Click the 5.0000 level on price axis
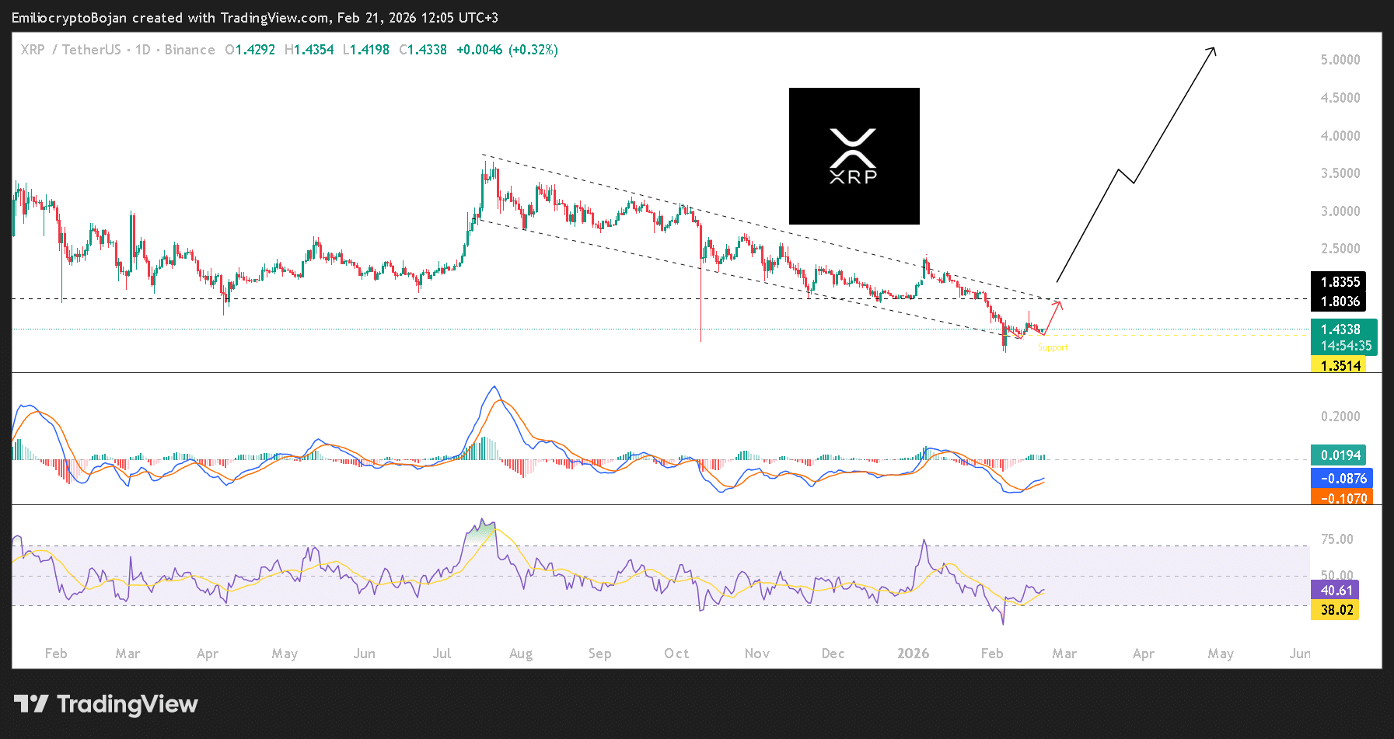The image size is (1394, 739). 1340,60
